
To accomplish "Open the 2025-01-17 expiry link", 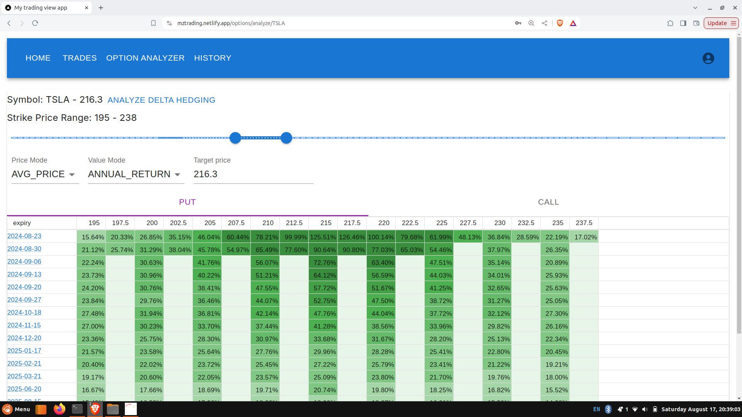I will pyautogui.click(x=24, y=351).
